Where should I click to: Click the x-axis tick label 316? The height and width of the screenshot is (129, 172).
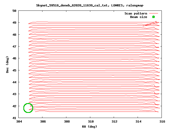click(162, 121)
